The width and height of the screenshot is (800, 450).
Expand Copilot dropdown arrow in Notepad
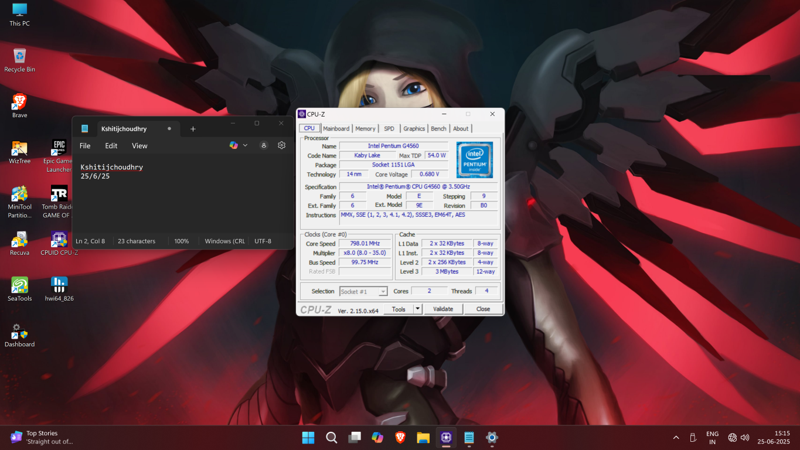245,145
